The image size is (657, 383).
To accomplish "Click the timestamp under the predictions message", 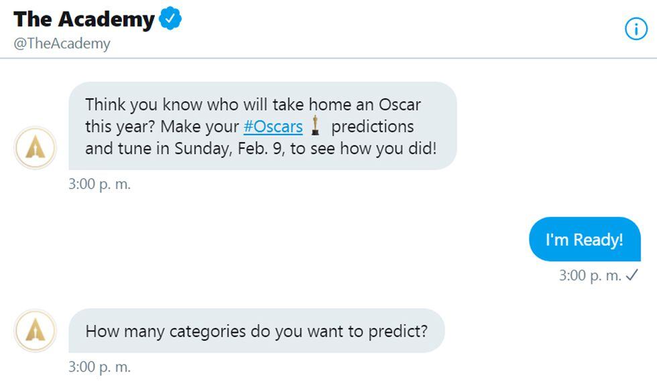I will tap(99, 184).
